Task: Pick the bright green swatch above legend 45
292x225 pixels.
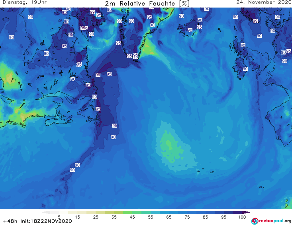Action: point(127,212)
